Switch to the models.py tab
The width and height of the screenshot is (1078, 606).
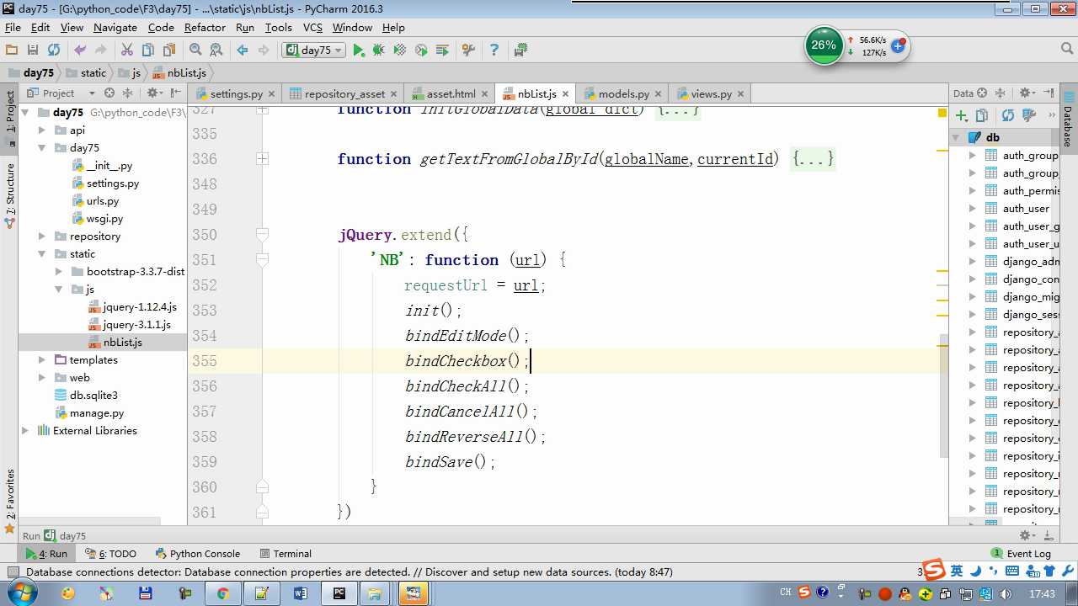(x=623, y=93)
